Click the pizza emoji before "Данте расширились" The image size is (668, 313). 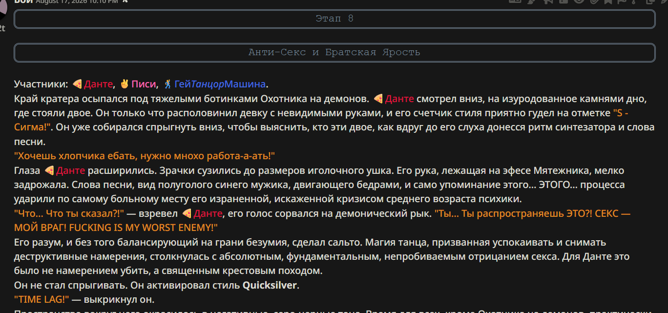click(x=49, y=171)
